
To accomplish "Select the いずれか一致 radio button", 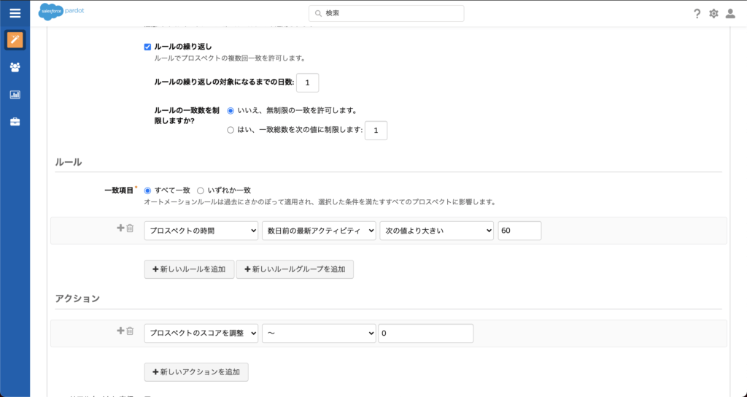I will tap(201, 190).
